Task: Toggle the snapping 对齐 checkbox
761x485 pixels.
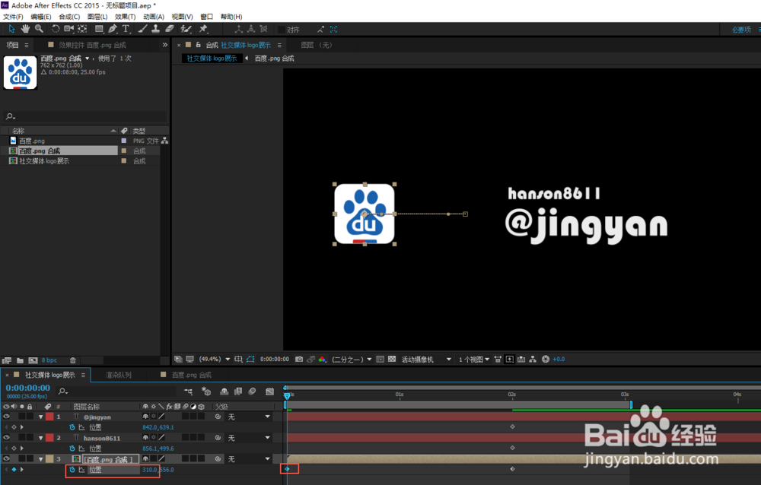Action: pos(281,30)
